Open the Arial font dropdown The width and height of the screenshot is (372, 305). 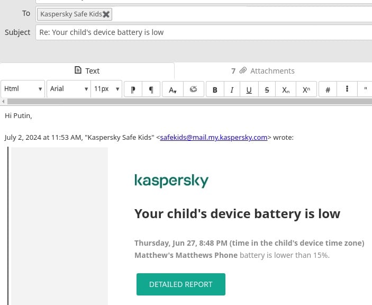pos(69,89)
